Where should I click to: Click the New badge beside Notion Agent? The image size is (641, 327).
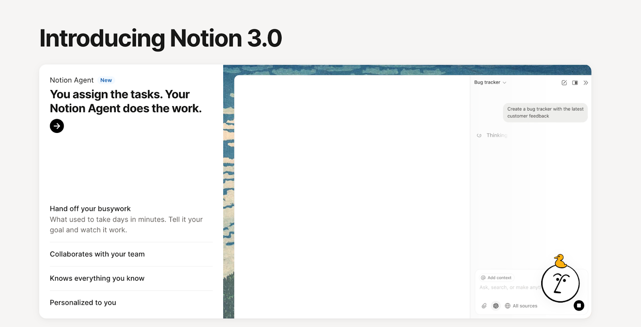click(106, 80)
